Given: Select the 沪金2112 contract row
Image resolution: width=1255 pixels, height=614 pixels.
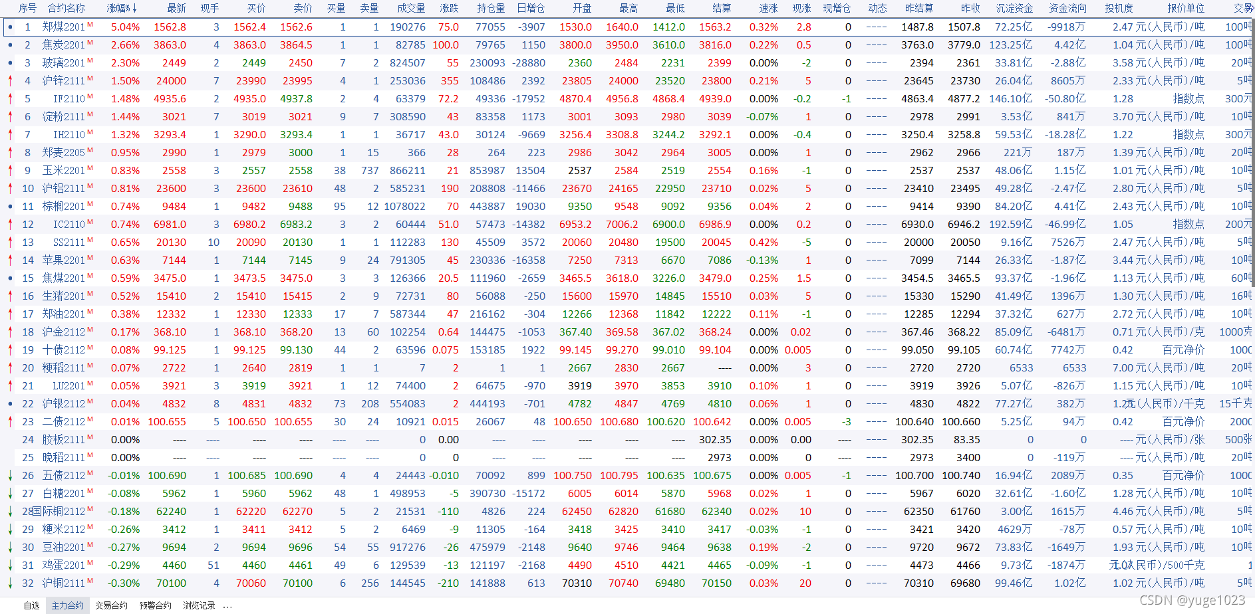Looking at the screenshot, I should (x=627, y=332).
